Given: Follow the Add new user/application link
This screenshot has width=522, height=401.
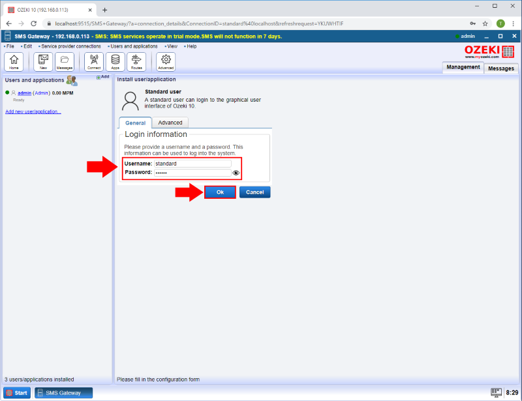Looking at the screenshot, I should pos(33,111).
